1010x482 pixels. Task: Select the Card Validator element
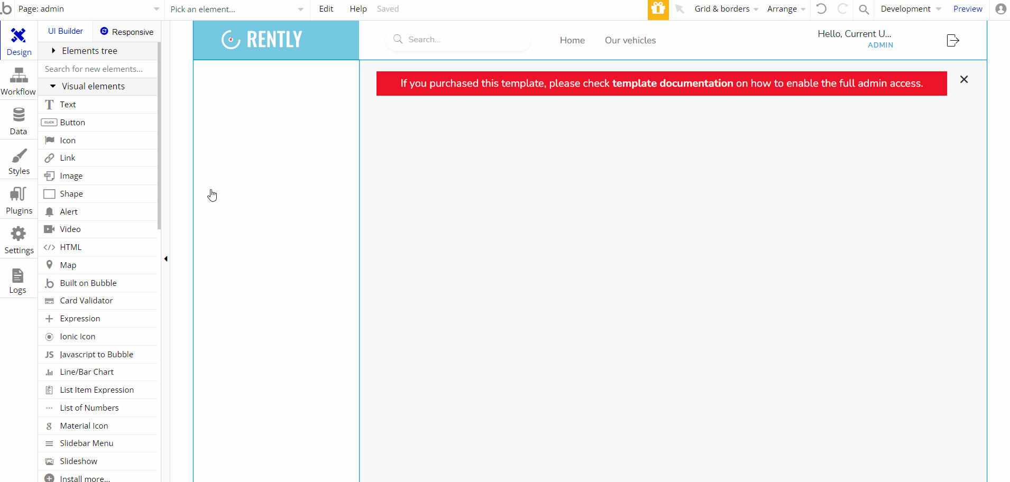[98, 301]
